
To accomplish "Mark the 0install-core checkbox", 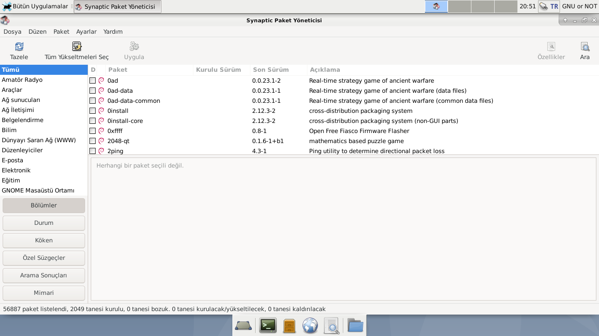I will [x=93, y=121].
